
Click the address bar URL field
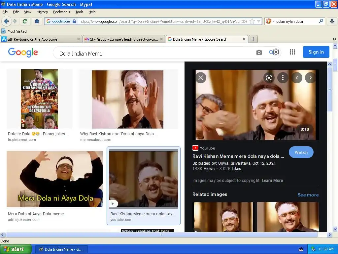(x=163, y=21)
